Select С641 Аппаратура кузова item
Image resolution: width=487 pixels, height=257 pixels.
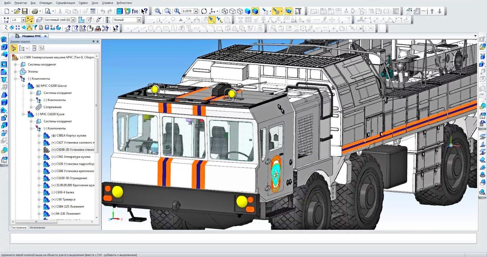(71, 157)
